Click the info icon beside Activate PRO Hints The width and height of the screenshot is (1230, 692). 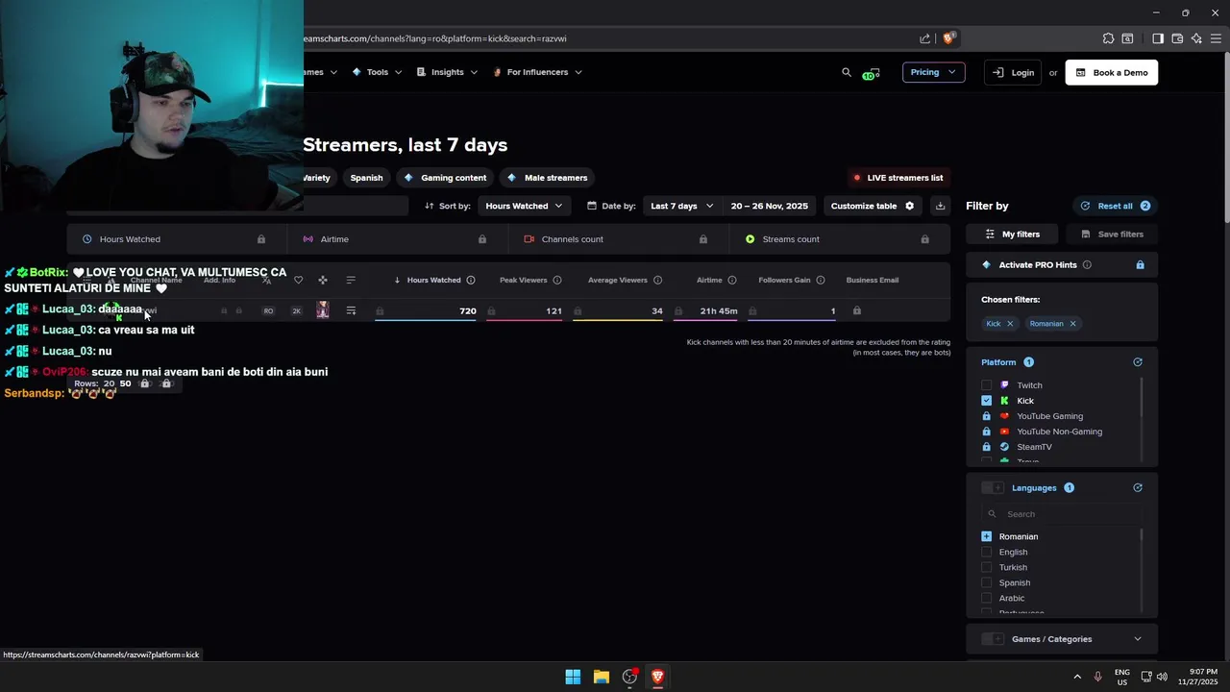(x=1088, y=264)
